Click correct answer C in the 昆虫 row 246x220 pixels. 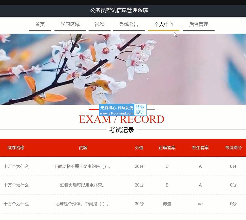coord(167,166)
